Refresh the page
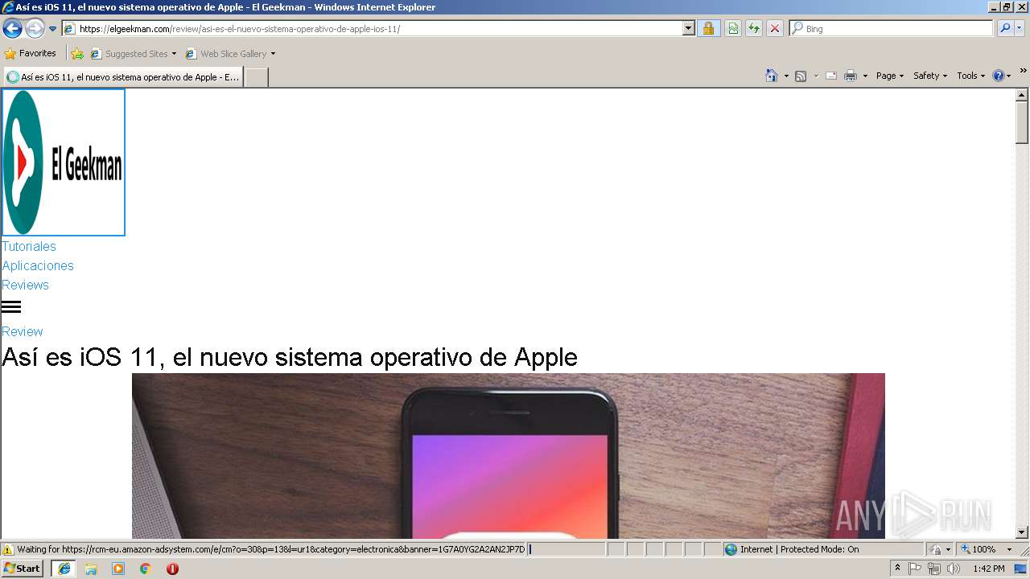Viewport: 1030px width, 579px height. (x=754, y=29)
